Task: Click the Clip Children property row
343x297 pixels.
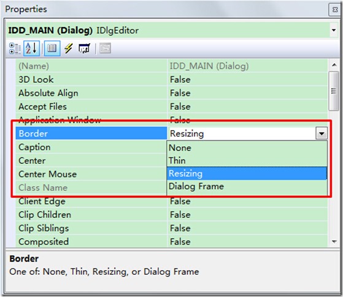Action: point(172,215)
